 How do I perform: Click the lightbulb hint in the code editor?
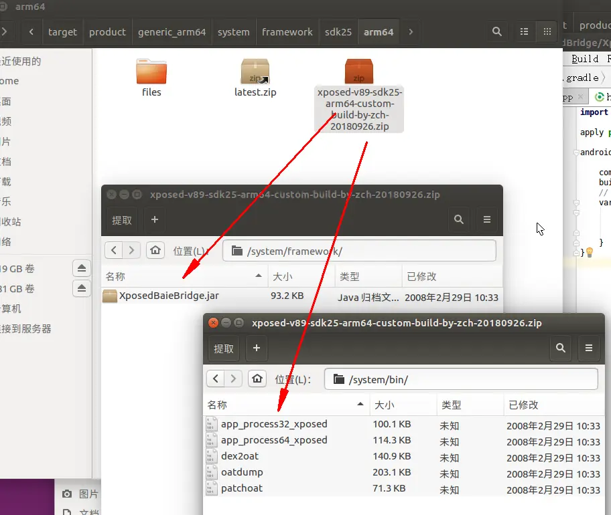click(x=590, y=252)
